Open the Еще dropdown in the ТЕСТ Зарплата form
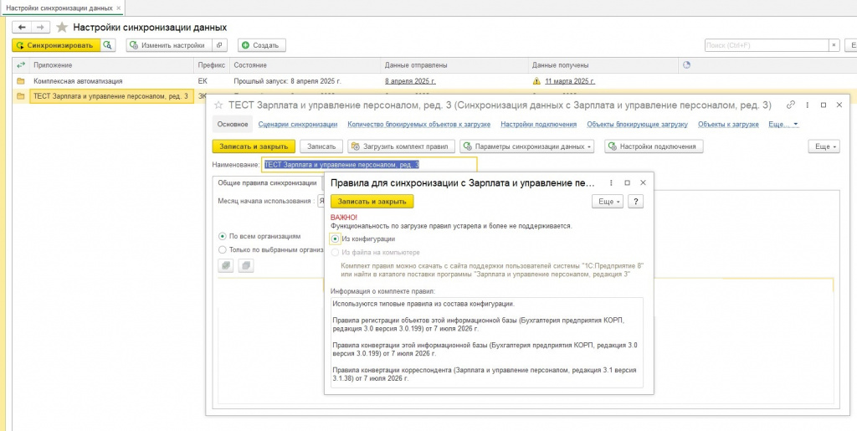 (x=824, y=146)
